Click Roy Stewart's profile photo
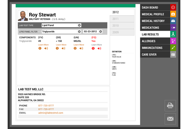This screenshot has width=188, height=129. tap(23, 16)
